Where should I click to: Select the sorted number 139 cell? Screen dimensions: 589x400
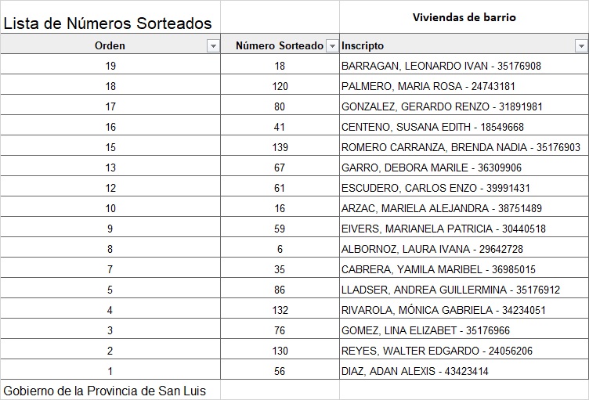(x=280, y=147)
